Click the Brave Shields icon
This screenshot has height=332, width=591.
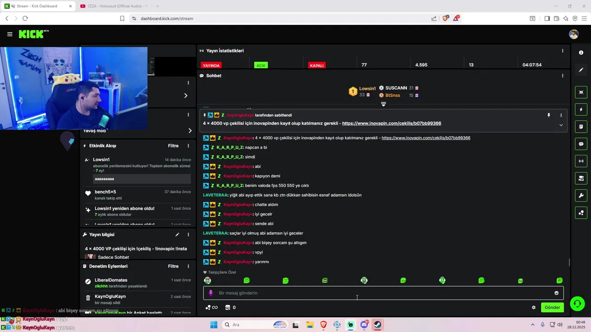[x=446, y=18]
